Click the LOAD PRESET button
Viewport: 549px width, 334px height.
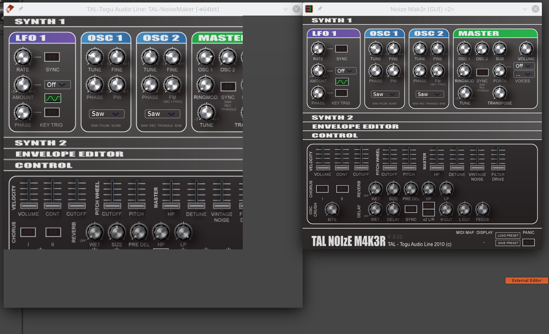(508, 236)
